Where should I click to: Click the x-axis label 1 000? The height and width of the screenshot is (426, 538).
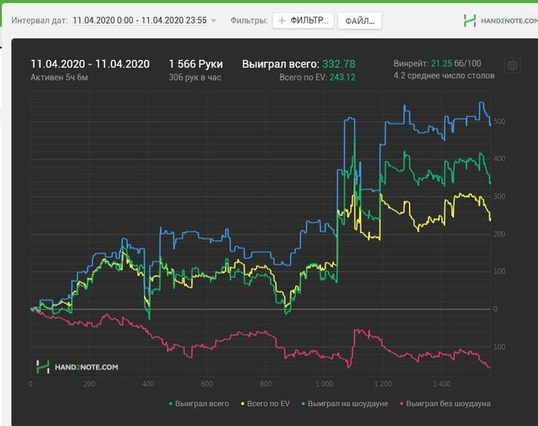[324, 384]
